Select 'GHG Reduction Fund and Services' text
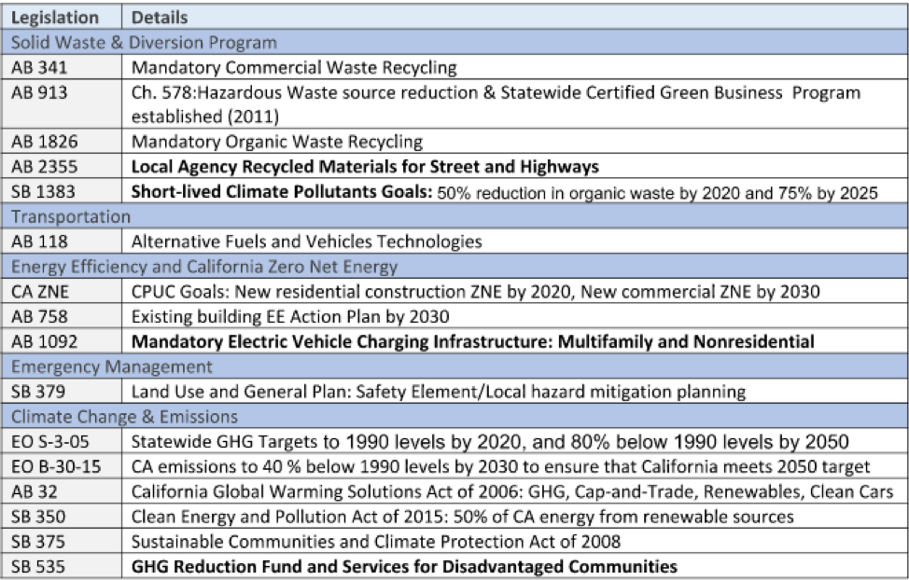 (x=404, y=567)
